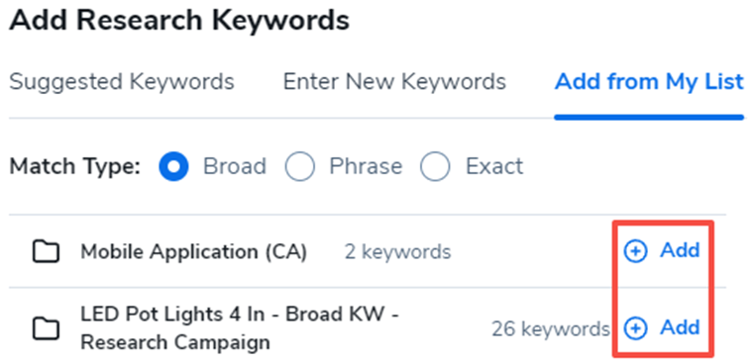Click the Phrase label text
The width and height of the screenshot is (756, 364).
pyautogui.click(x=366, y=166)
